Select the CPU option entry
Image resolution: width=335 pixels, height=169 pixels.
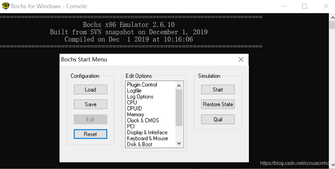[x=132, y=102]
